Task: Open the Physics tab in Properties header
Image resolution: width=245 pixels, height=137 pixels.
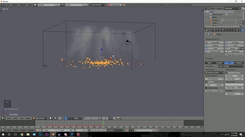Action: (243, 30)
